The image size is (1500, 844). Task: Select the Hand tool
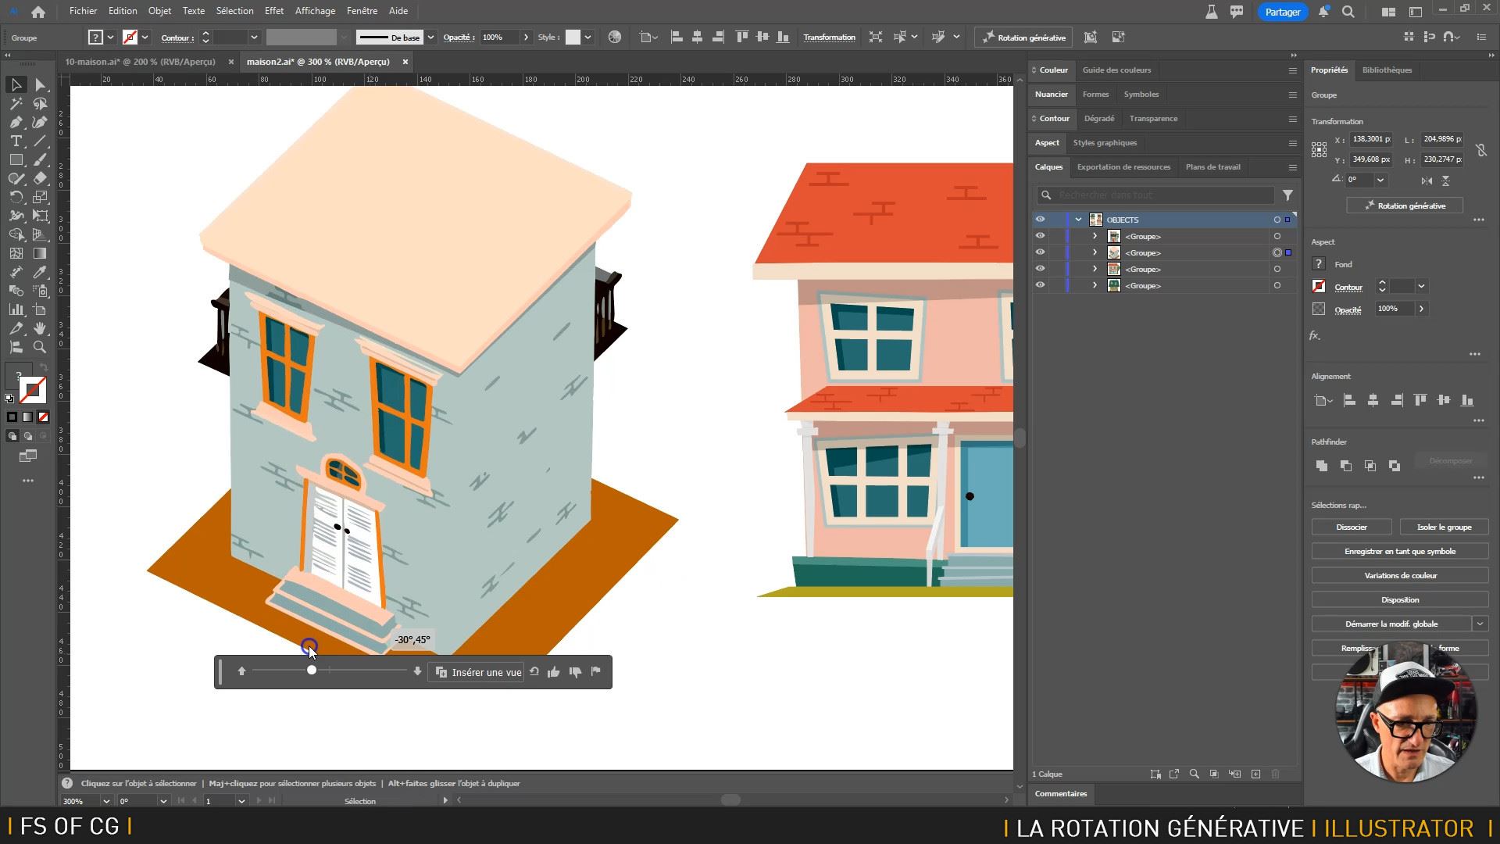pyautogui.click(x=40, y=328)
